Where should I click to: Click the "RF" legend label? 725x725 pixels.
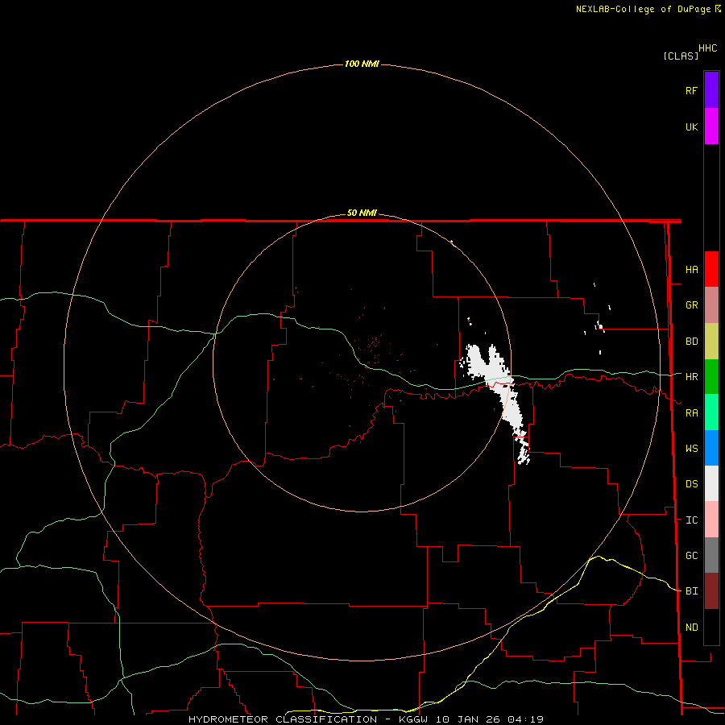coord(691,90)
